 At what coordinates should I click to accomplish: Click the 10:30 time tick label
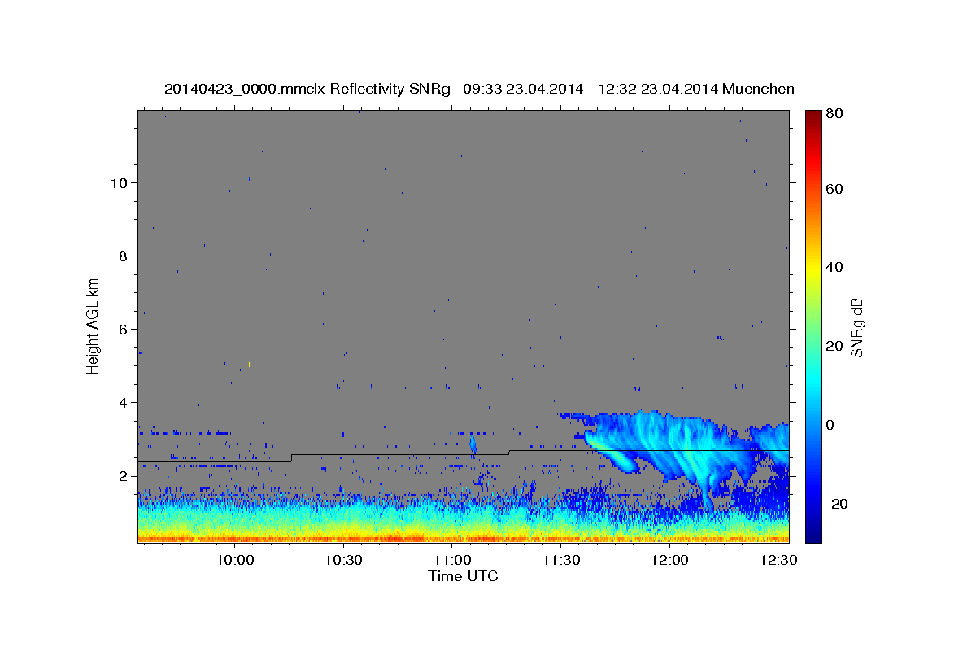click(344, 561)
